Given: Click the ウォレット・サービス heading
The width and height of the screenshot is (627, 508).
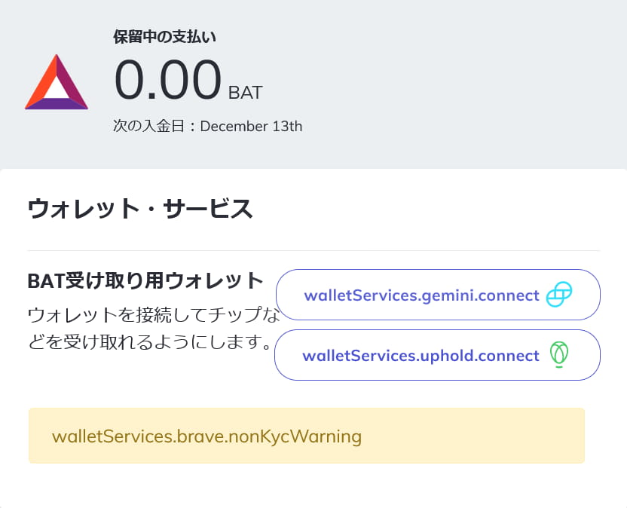Looking at the screenshot, I should [x=141, y=209].
